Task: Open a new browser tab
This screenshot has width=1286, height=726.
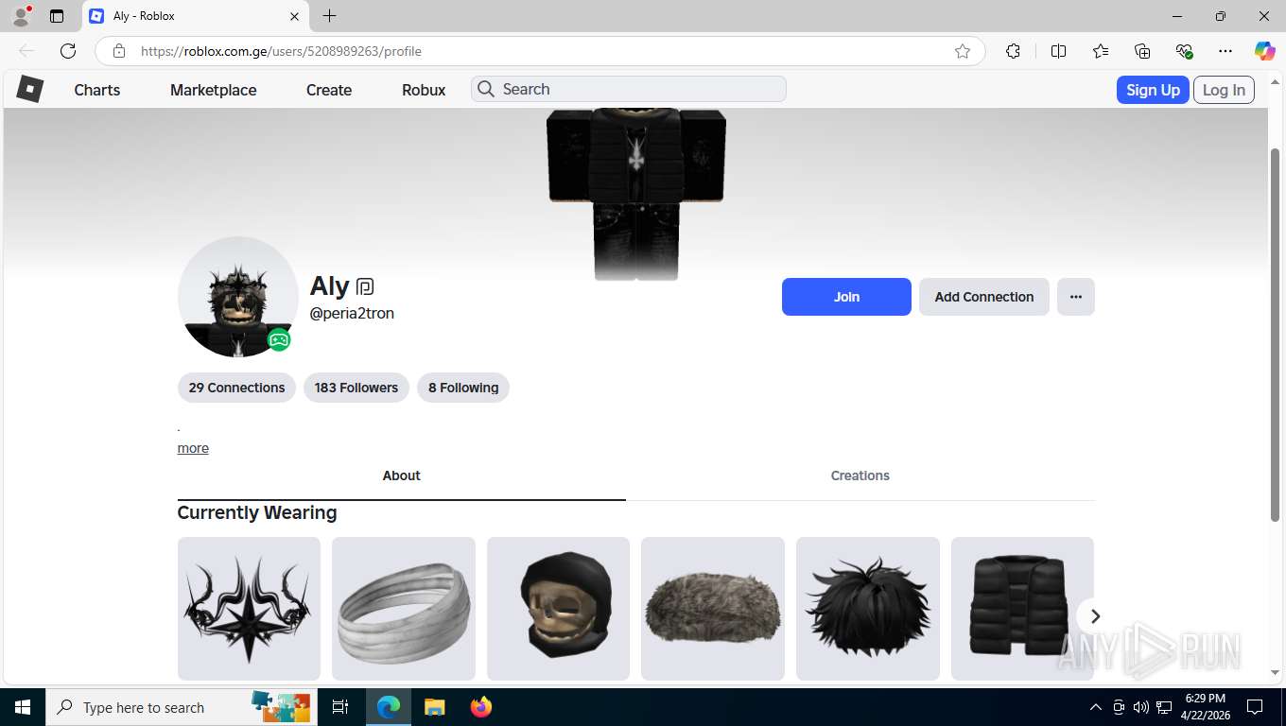Action: 329,16
